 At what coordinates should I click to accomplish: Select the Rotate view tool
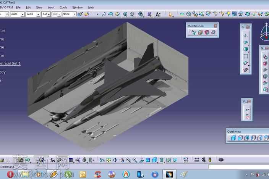[x=122, y=160]
